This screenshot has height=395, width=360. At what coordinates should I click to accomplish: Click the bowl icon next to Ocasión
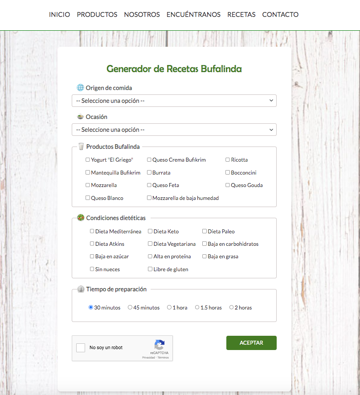pos(80,117)
